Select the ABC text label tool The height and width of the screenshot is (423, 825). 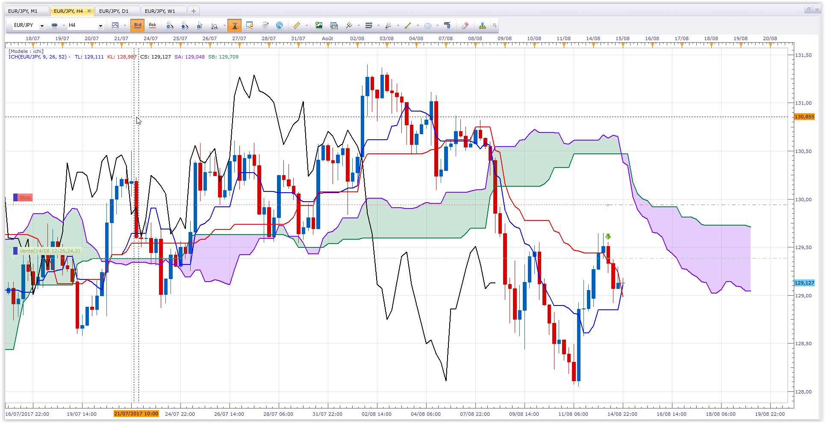pos(447,26)
